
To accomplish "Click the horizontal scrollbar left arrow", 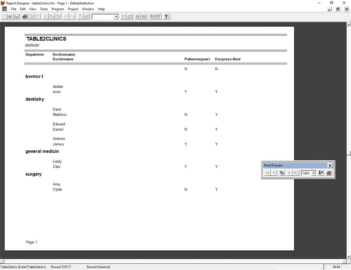I will [2, 261].
